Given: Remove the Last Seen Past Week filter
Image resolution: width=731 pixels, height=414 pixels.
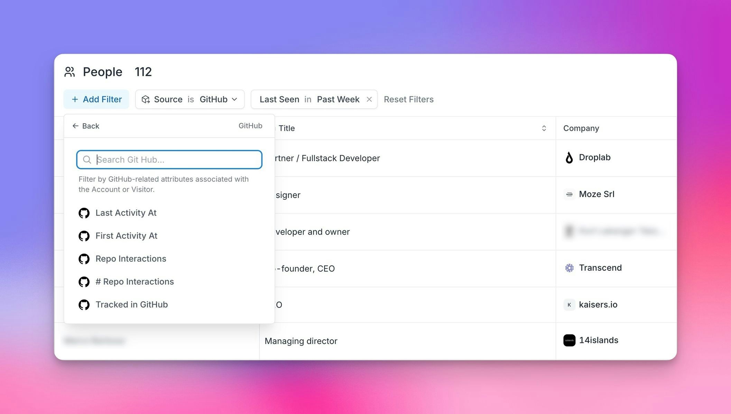Looking at the screenshot, I should point(369,99).
